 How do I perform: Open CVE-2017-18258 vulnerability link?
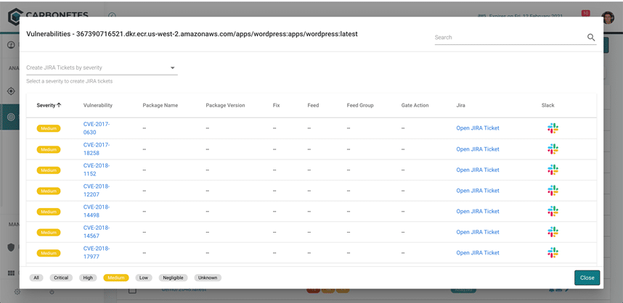[97, 149]
